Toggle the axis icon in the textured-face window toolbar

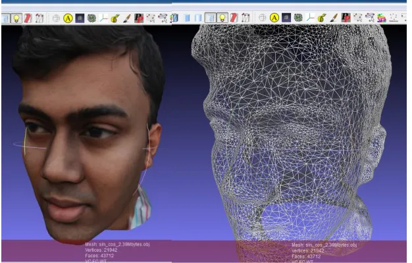pyautogui.click(x=103, y=18)
